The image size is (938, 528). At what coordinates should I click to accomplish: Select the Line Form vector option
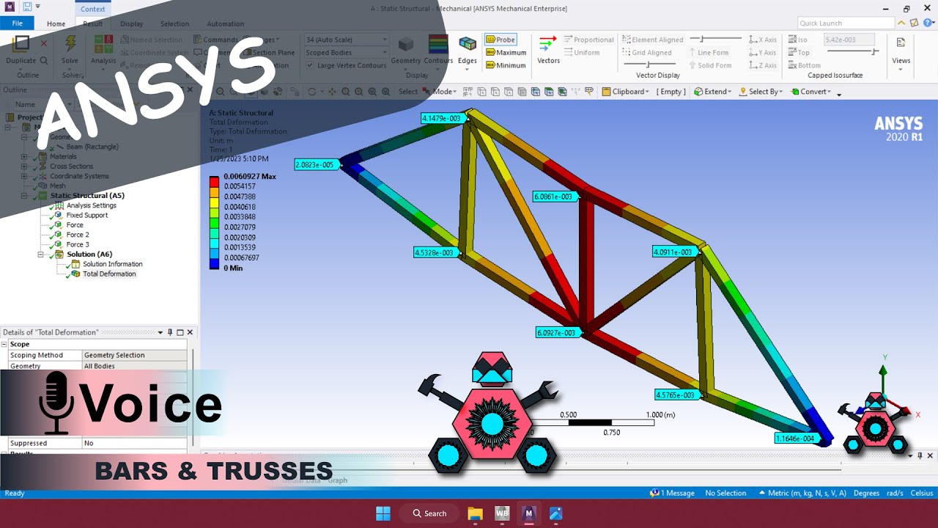click(x=709, y=52)
